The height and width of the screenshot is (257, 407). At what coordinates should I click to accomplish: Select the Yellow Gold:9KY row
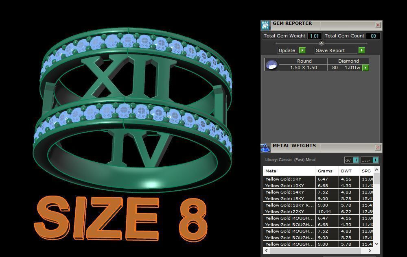[x=318, y=179]
